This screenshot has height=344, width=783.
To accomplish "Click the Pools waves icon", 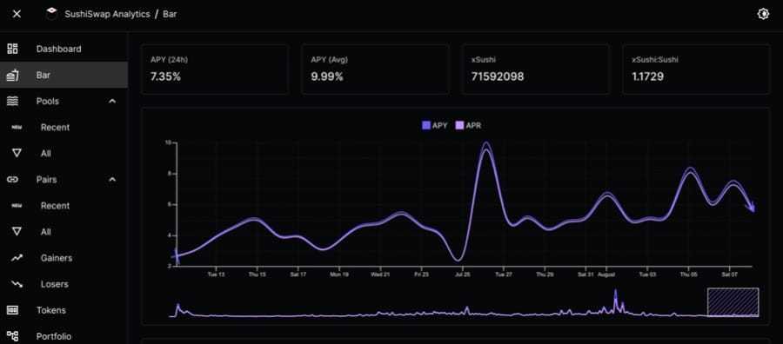I will [12, 102].
